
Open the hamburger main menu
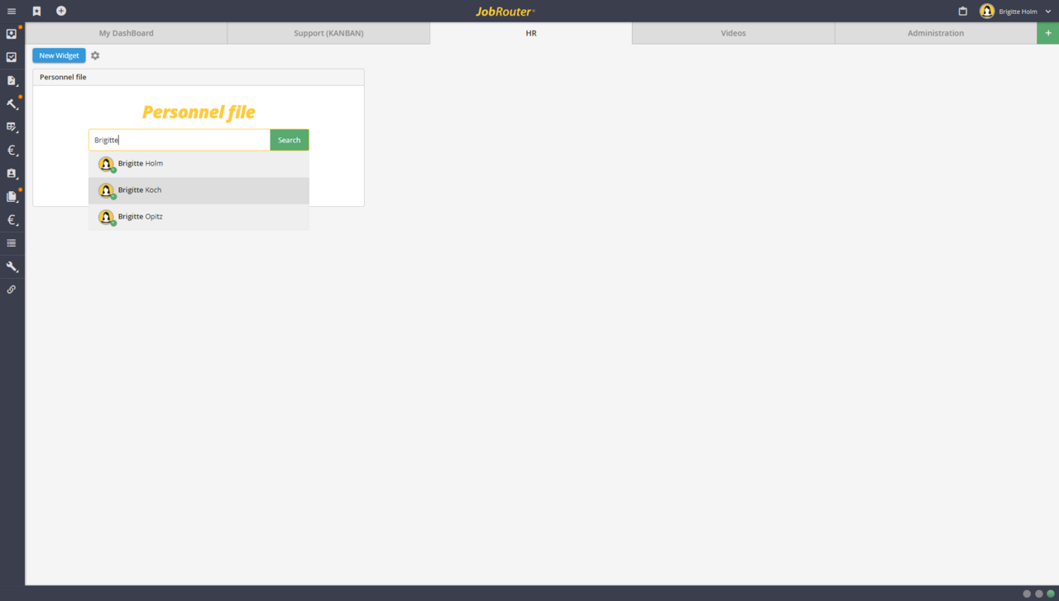tap(12, 12)
